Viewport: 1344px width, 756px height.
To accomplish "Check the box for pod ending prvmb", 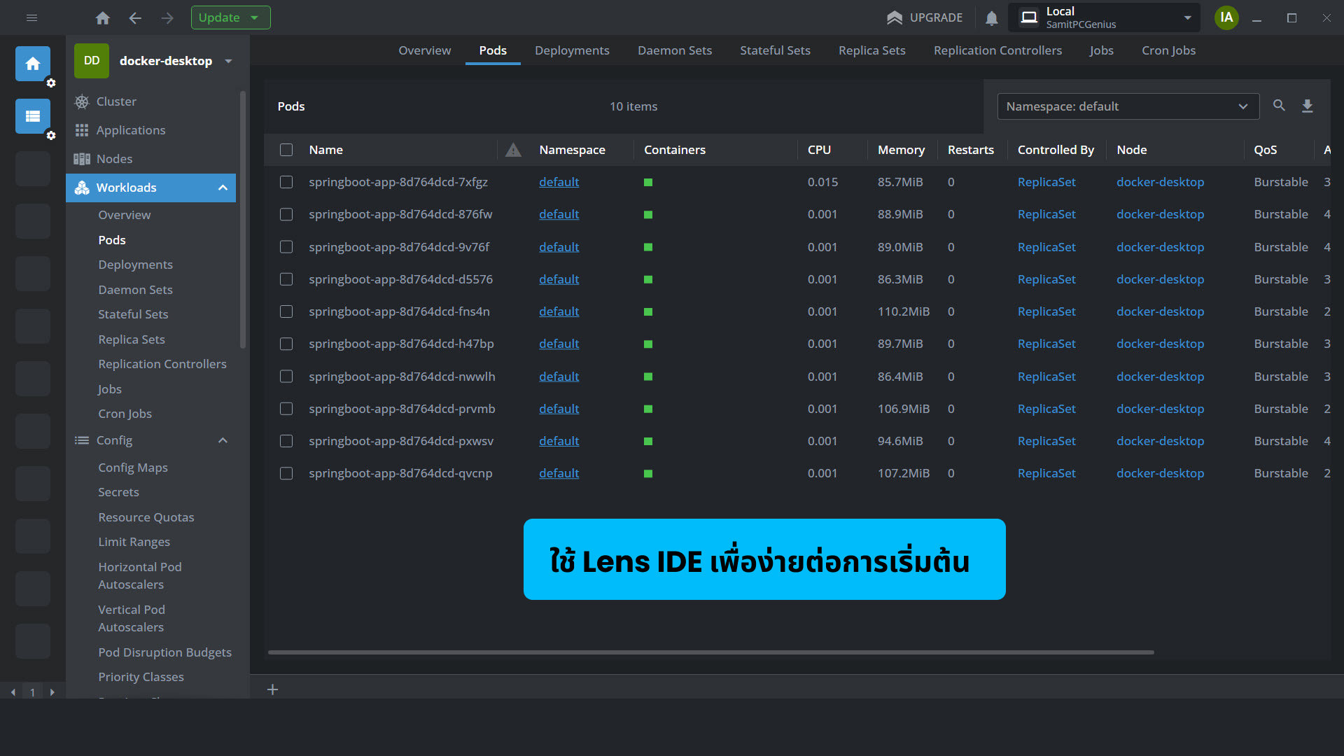I will point(286,409).
